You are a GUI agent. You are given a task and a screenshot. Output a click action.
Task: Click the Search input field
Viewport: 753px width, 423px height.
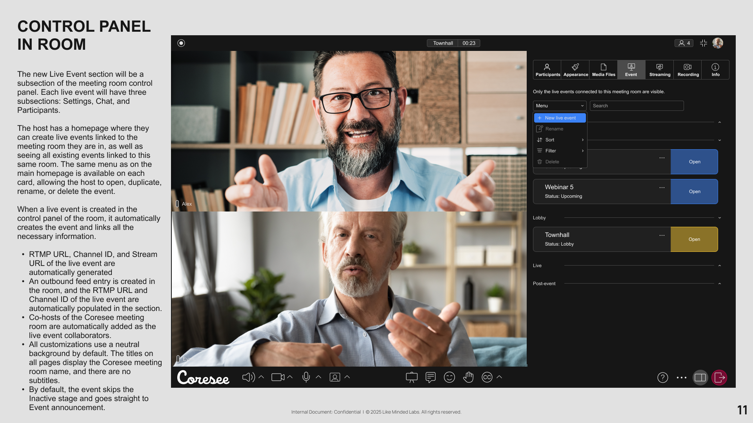637,106
